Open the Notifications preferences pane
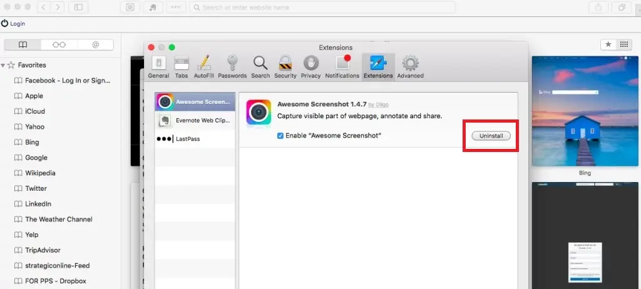The height and width of the screenshot is (289, 641). [342, 68]
